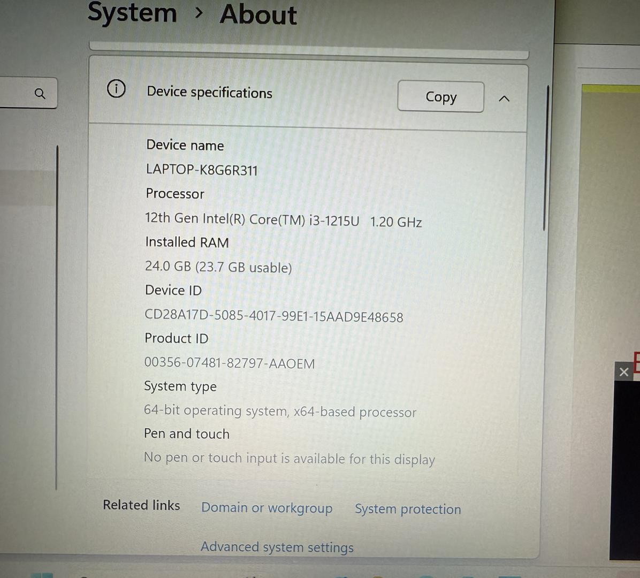Screen dimensions: 640x578
Task: Click the Product ID 00356-07481-82797-AAOEM value
Action: [x=229, y=363]
